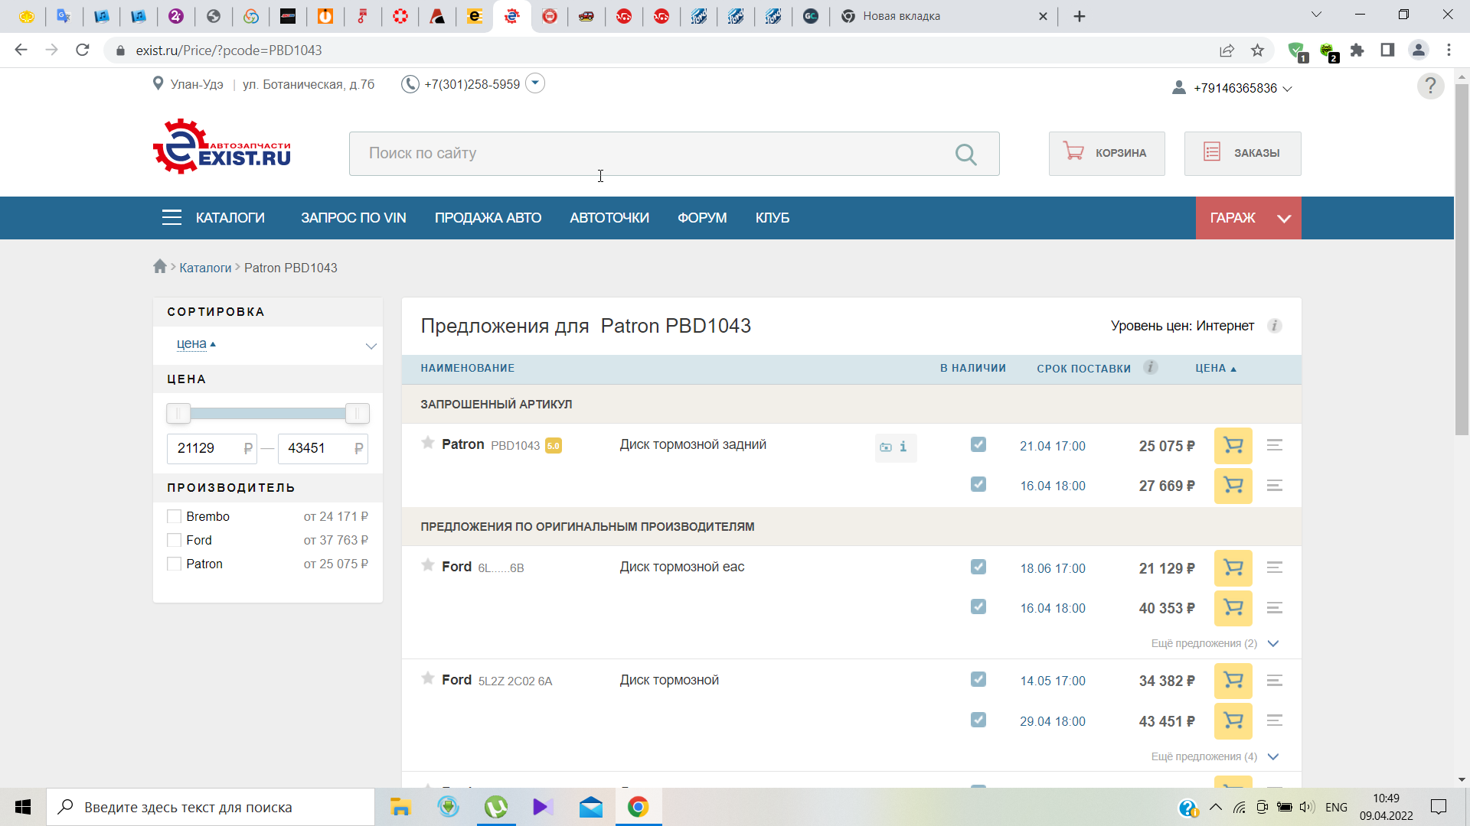Open the help question mark icon
The height and width of the screenshot is (826, 1470).
(1430, 86)
